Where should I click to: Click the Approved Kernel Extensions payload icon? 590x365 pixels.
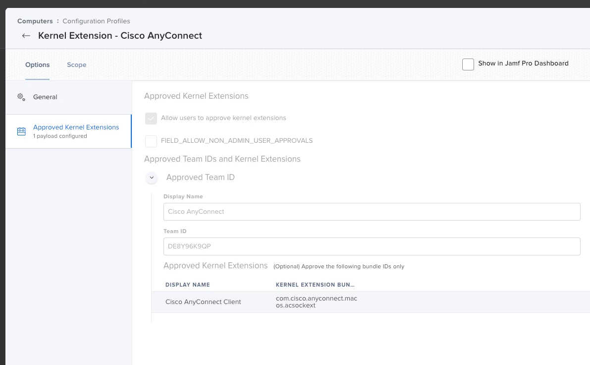pyautogui.click(x=21, y=131)
